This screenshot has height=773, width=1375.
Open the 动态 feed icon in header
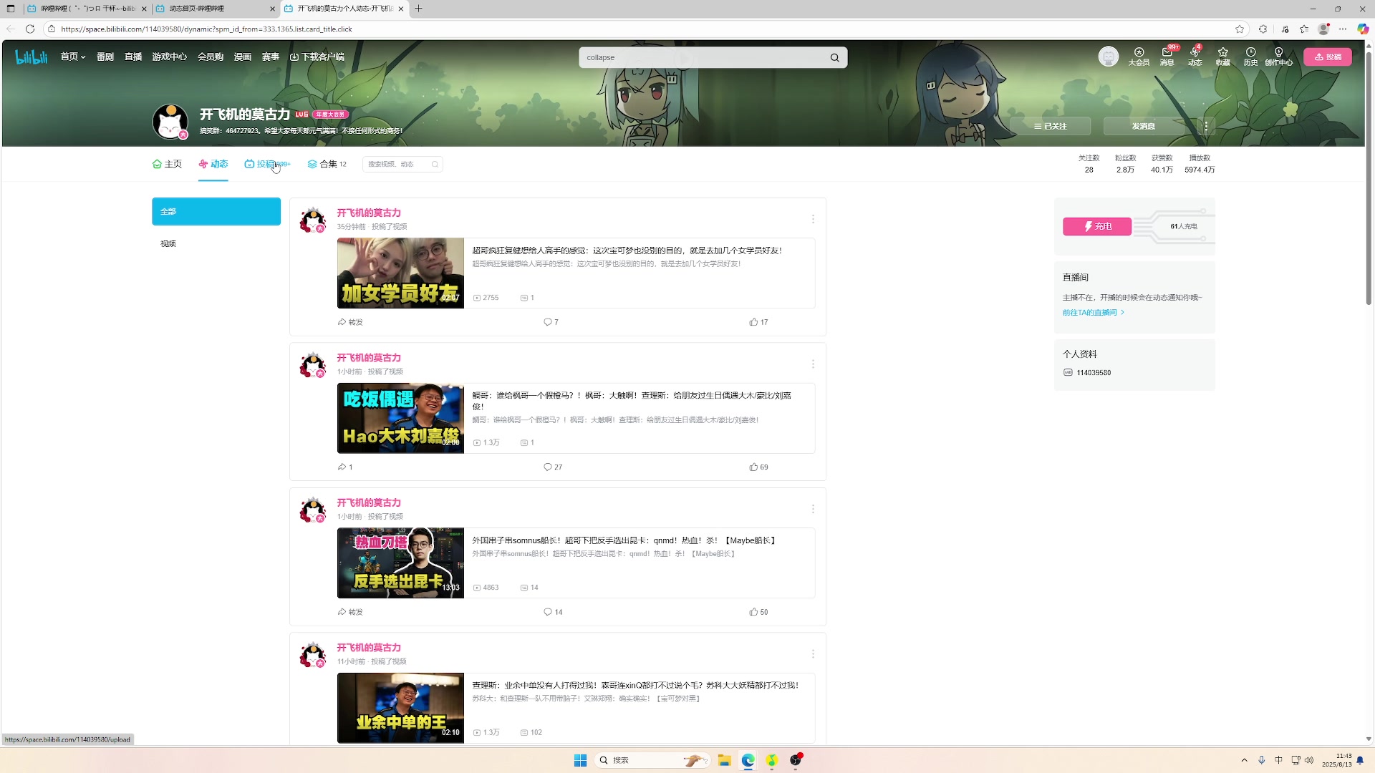coord(1195,57)
